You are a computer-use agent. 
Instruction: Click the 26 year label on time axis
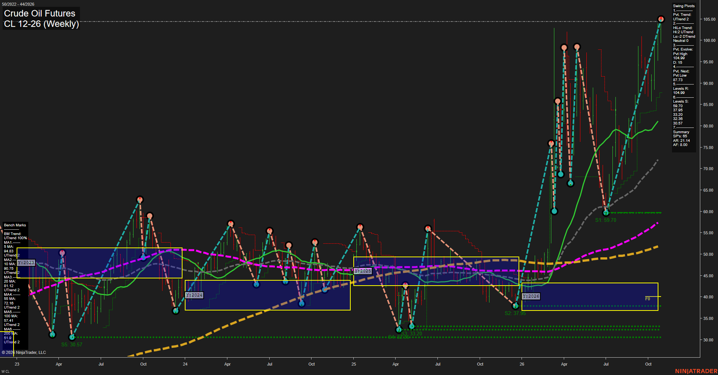[522, 364]
